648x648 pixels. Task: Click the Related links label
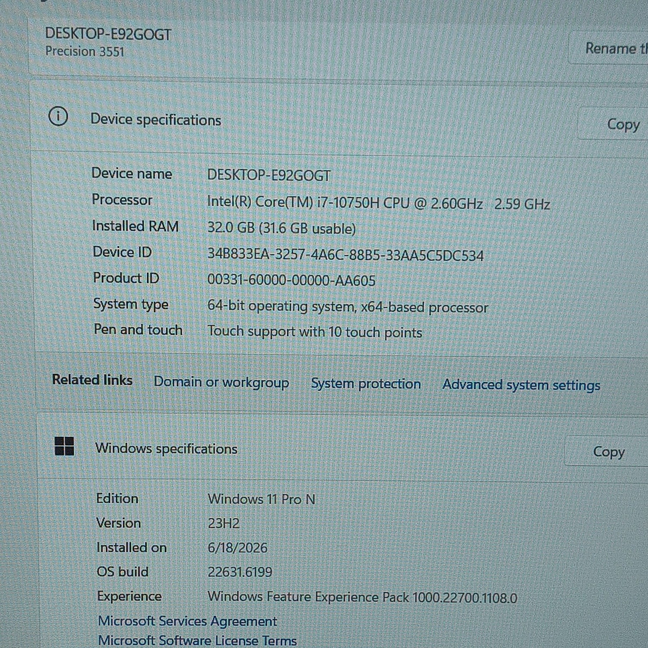pos(92,380)
